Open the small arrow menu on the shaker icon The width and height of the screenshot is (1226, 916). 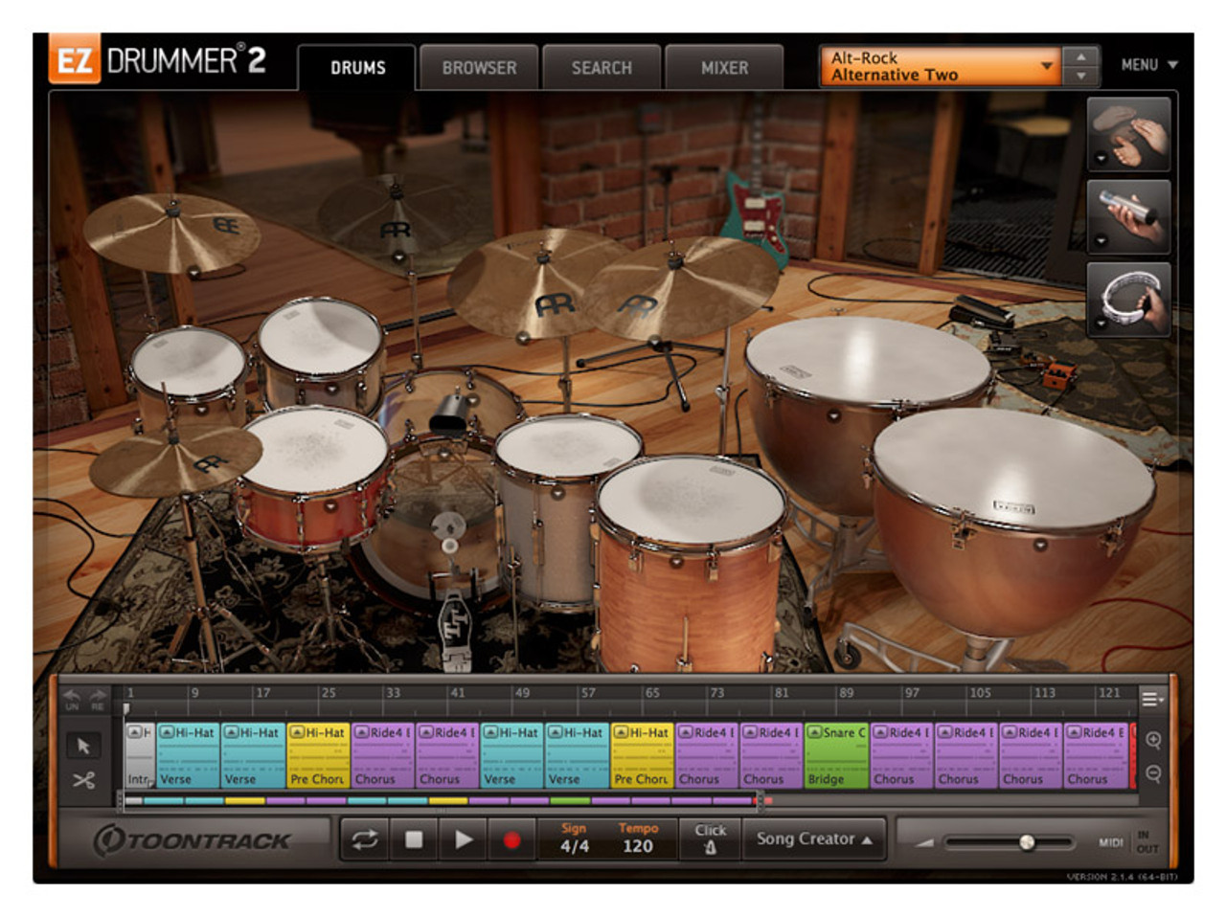click(x=1101, y=241)
